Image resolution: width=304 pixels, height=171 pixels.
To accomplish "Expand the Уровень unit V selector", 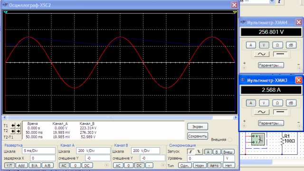I will point(229,158).
